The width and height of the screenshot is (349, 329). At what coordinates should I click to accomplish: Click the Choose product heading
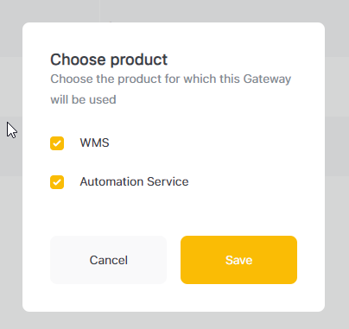point(109,60)
